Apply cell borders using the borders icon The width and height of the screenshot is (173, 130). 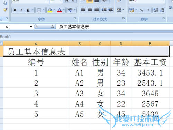39,10
